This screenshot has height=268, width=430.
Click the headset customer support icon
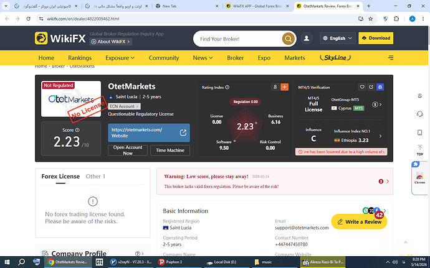point(419,114)
